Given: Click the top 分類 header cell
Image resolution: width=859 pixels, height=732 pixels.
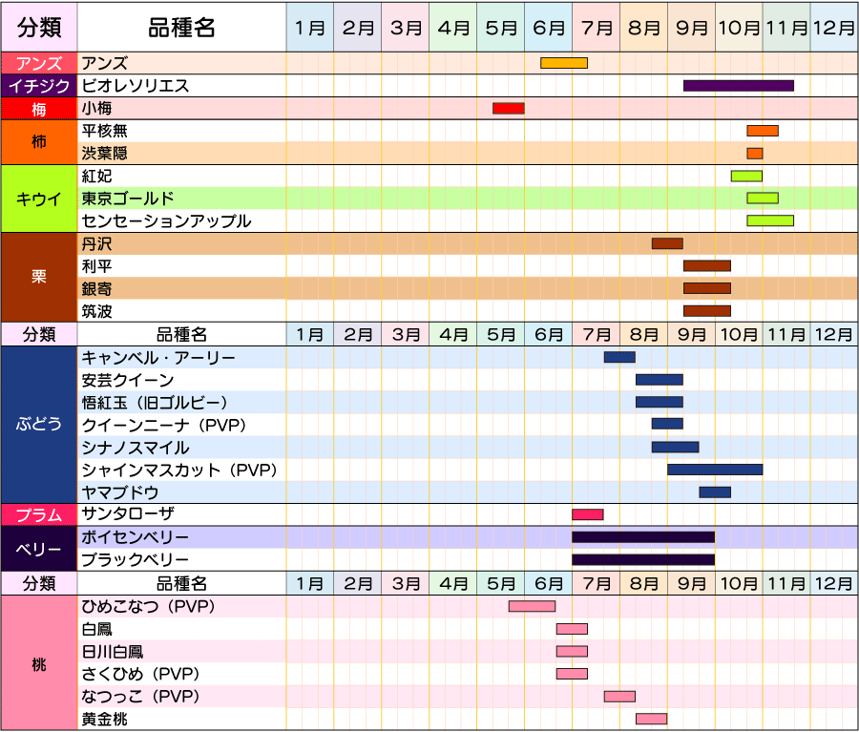Looking at the screenshot, I should [x=39, y=27].
